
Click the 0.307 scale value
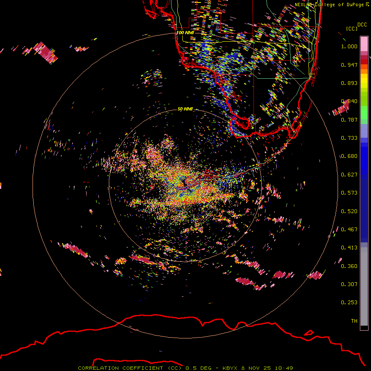pos(349,284)
